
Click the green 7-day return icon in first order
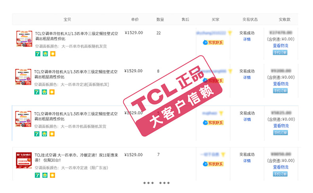click(x=38, y=54)
